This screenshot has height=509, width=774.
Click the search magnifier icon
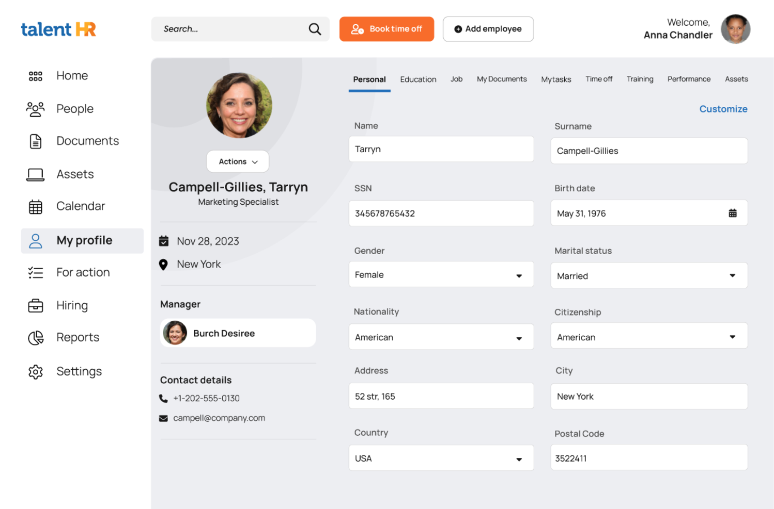point(315,29)
